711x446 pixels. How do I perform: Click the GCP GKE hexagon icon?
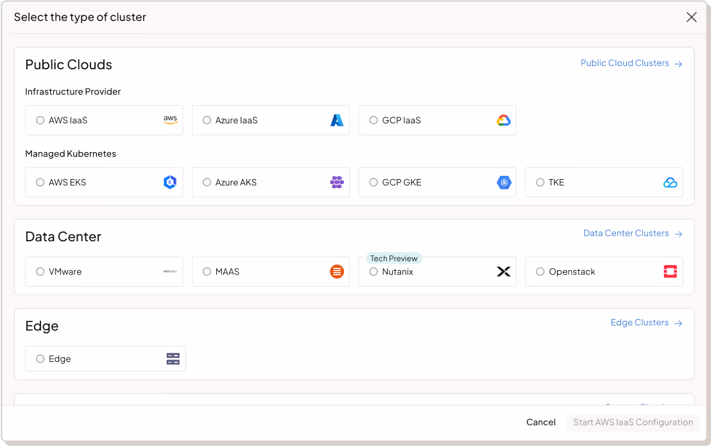point(504,182)
